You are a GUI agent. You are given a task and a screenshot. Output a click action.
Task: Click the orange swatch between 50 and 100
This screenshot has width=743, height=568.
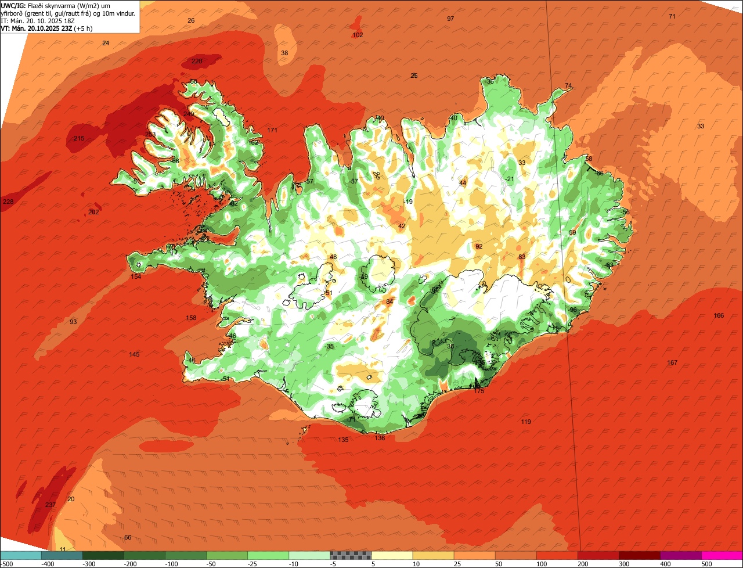click(515, 555)
